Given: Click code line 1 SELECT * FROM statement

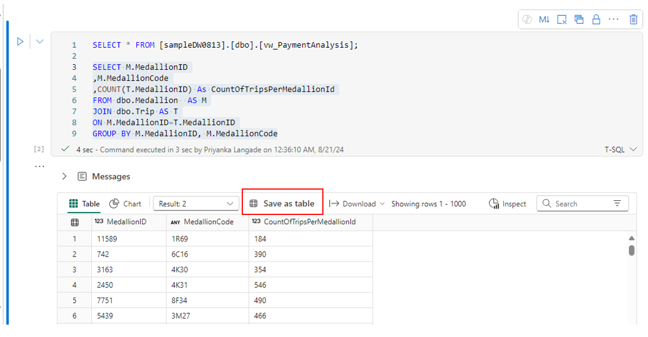Looking at the screenshot, I should click(225, 45).
